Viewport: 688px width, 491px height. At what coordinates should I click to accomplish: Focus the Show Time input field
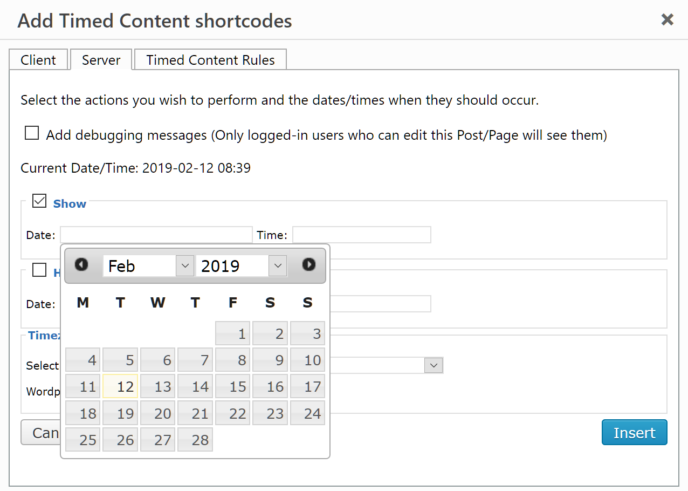(362, 235)
